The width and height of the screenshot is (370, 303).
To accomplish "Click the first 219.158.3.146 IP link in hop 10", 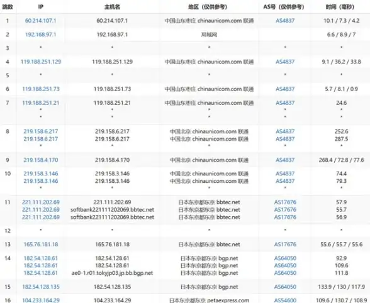I will (x=41, y=174).
